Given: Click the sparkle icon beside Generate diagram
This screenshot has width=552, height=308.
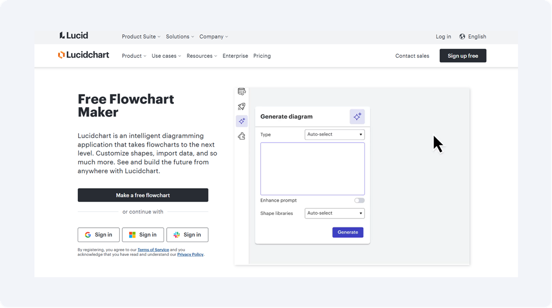Looking at the screenshot, I should pos(357,116).
